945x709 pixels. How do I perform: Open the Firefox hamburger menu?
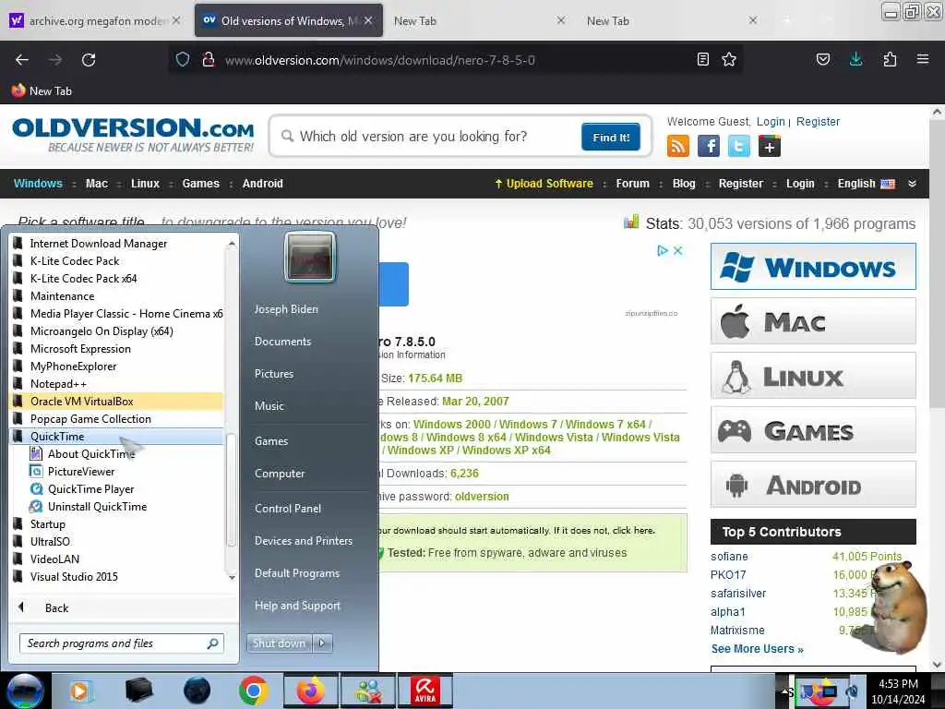(923, 59)
